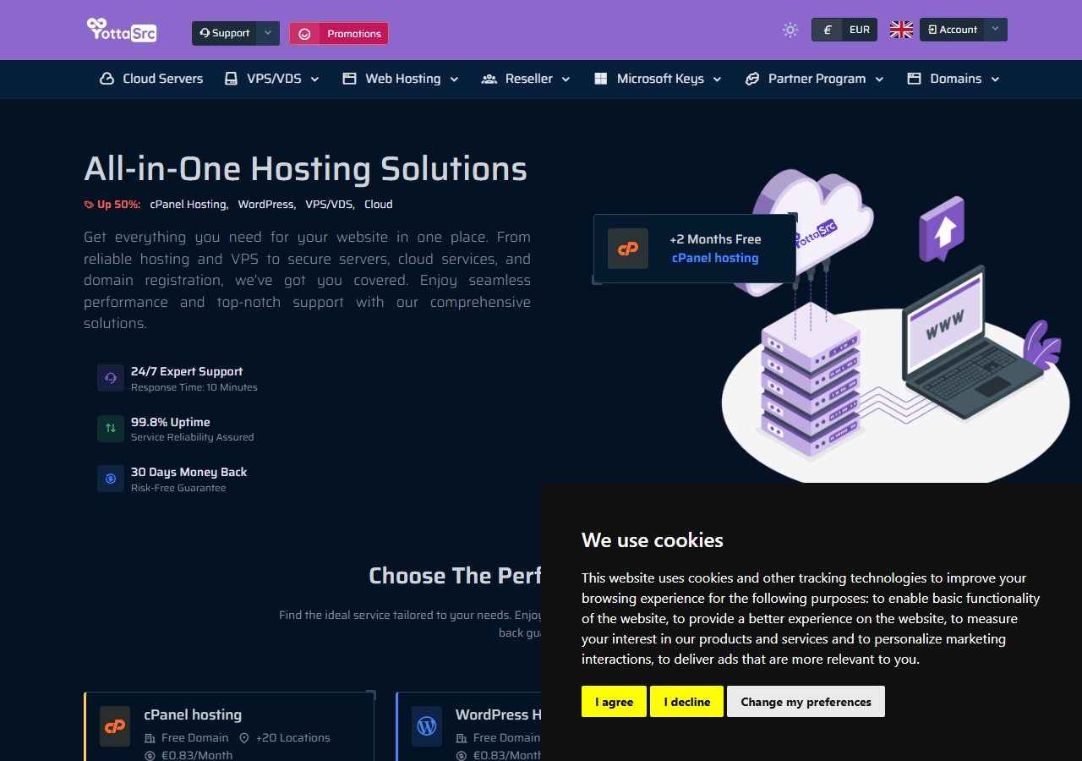Click the cPanel icon in the cPanel hosting card
Viewport: 1082px width, 761px height.
click(115, 726)
